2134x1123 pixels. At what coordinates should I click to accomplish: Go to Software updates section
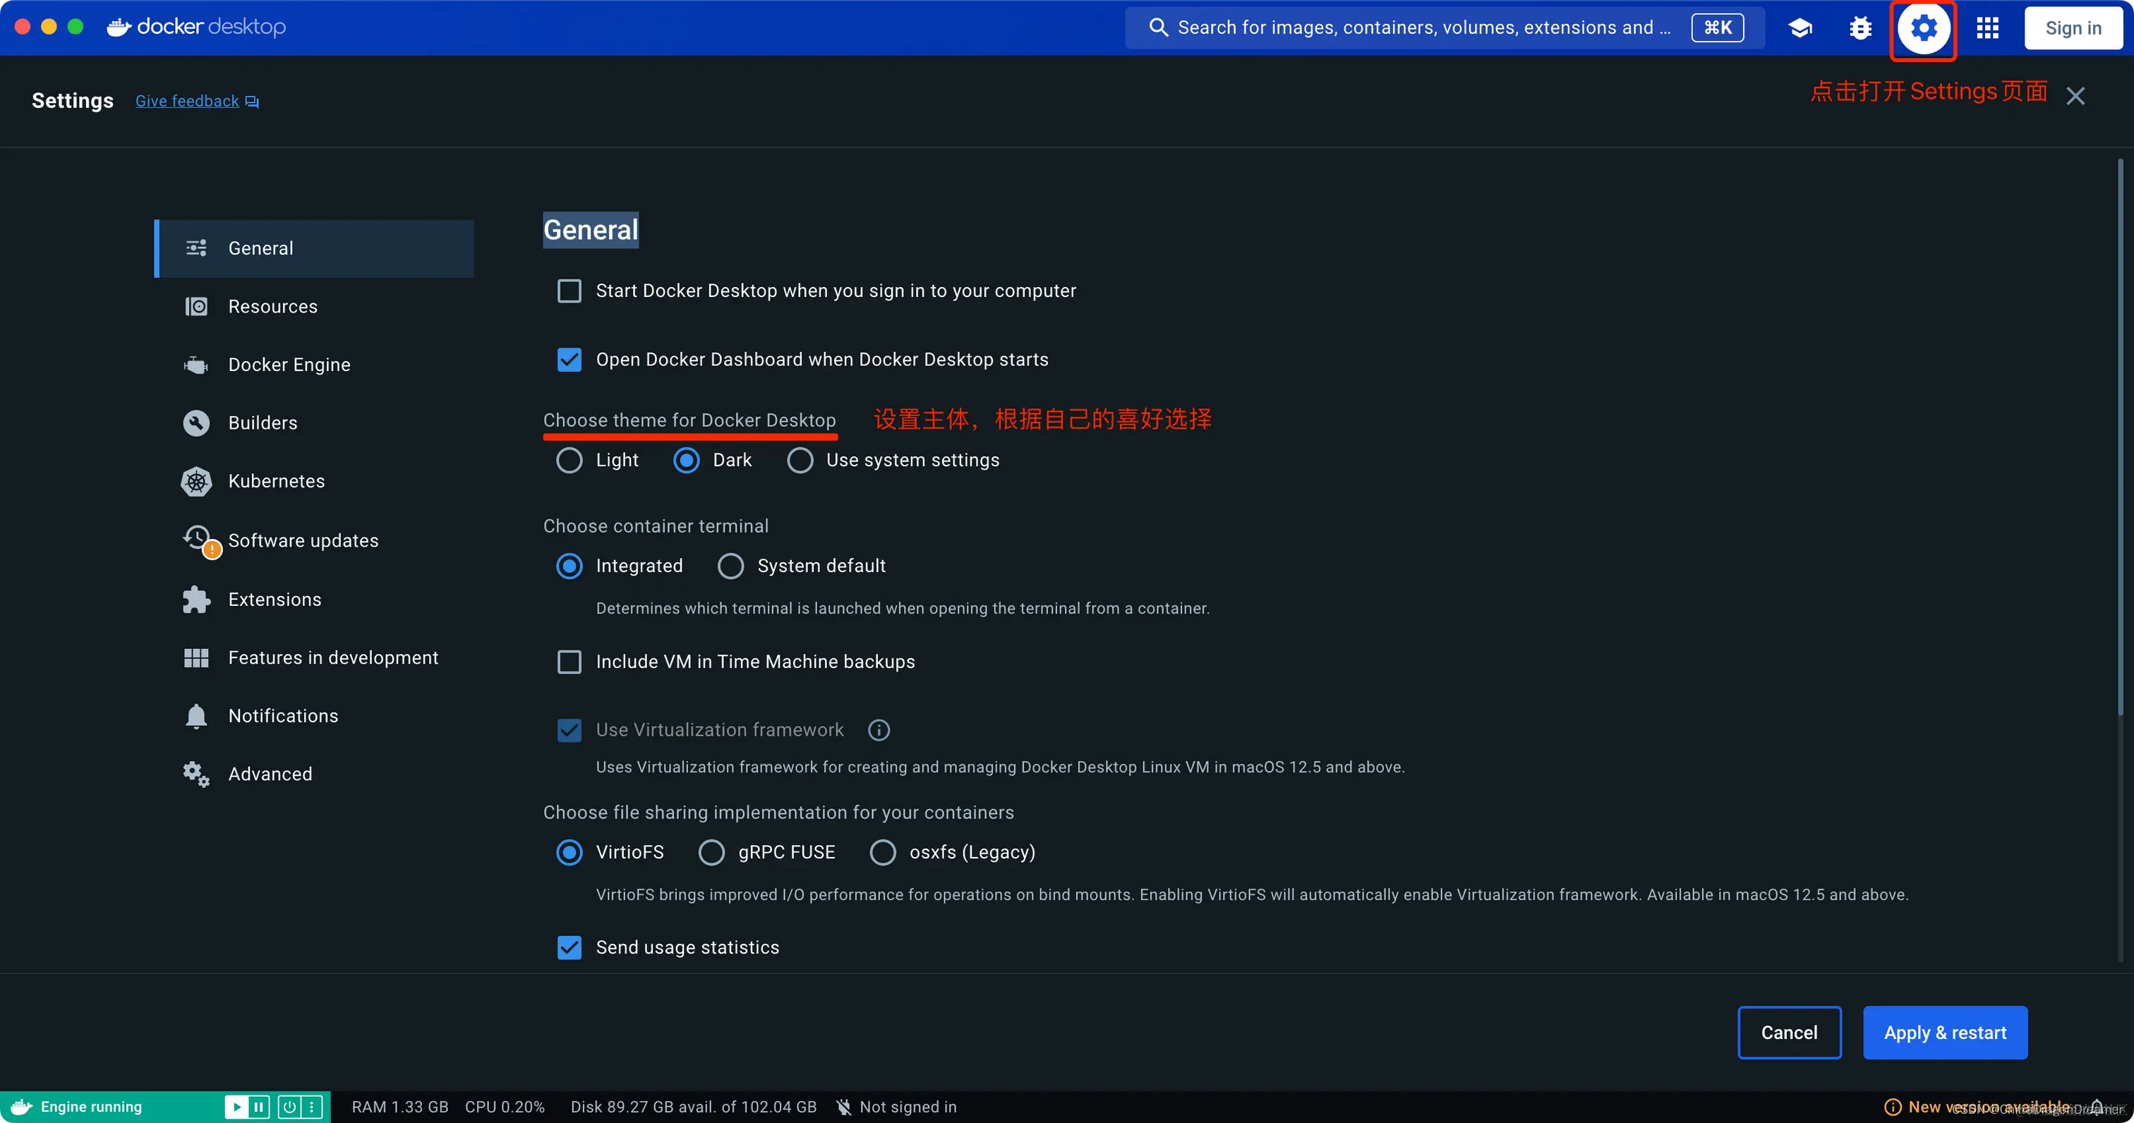pos(302,541)
